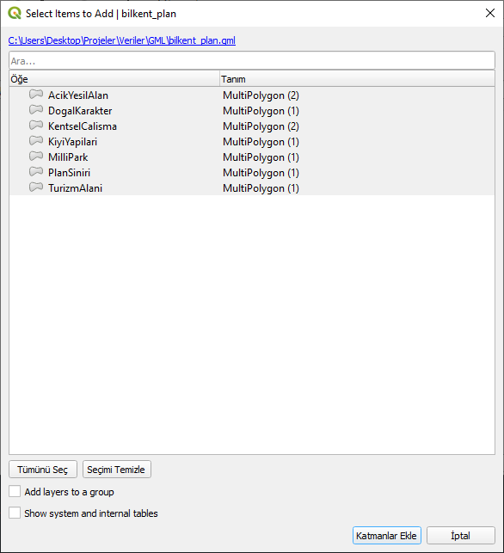Click the polygon icon beside DogalKarakter
504x553 pixels.
point(36,110)
